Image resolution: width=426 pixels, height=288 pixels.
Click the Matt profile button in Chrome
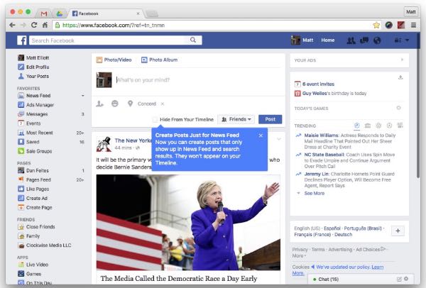(410, 11)
